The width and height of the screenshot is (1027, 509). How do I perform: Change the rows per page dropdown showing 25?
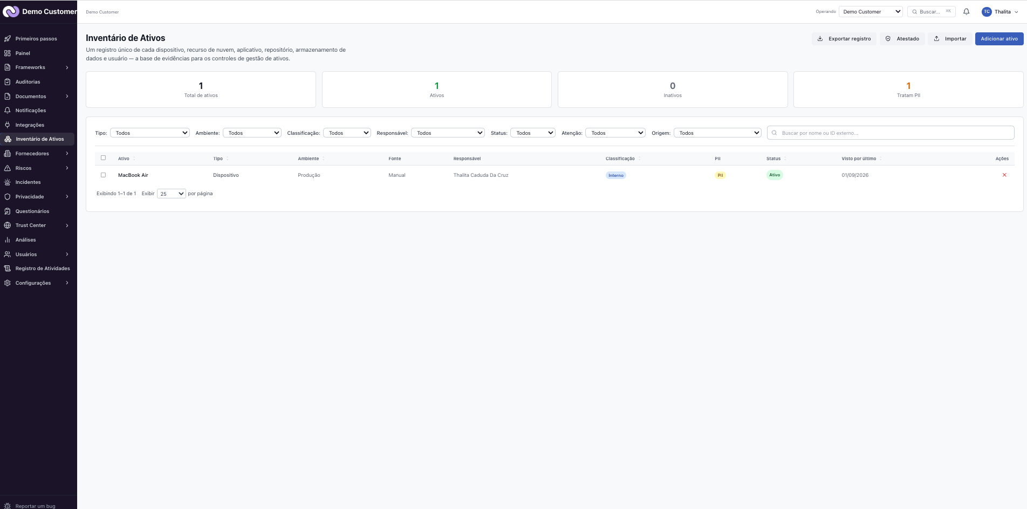click(x=172, y=194)
